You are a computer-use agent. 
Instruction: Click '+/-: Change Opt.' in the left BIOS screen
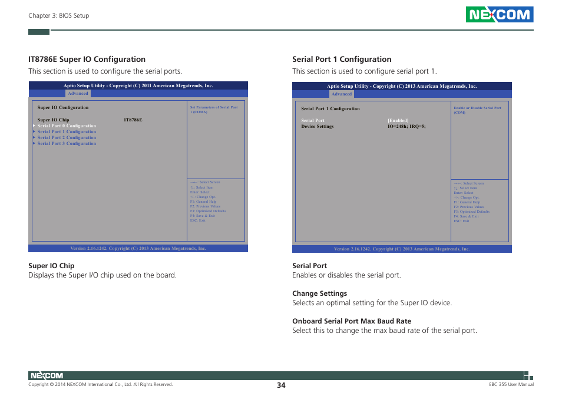click(x=203, y=196)
